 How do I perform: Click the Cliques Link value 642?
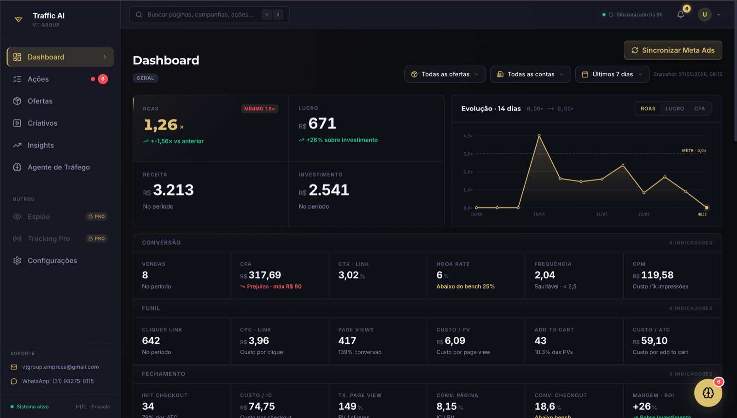pos(151,341)
